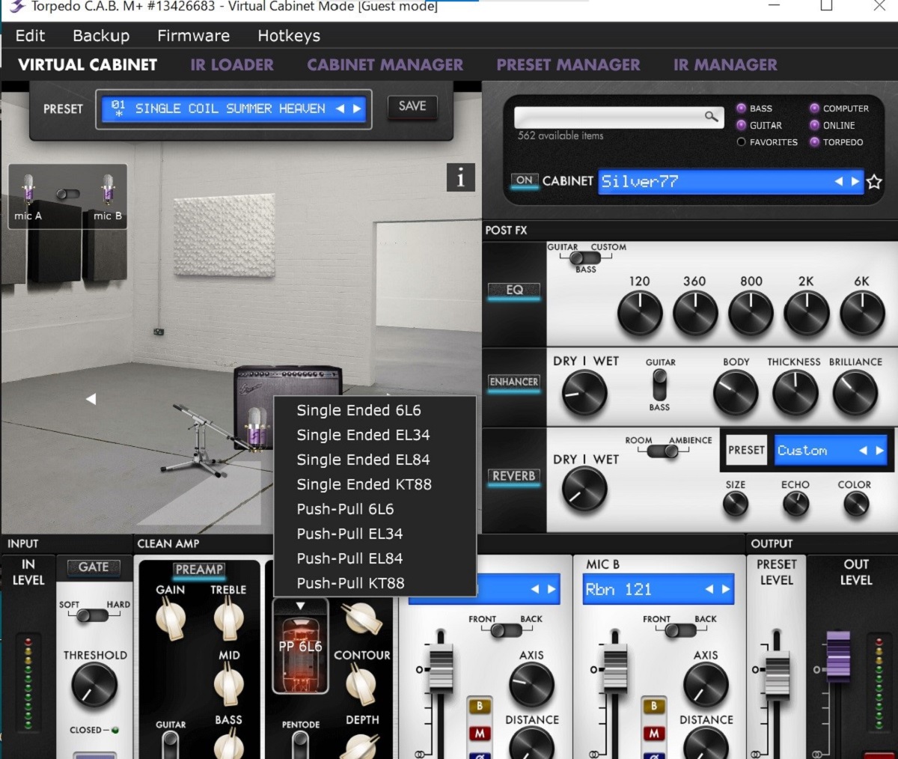The height and width of the screenshot is (759, 898).
Task: Click the SAVE preset button
Action: pos(412,106)
